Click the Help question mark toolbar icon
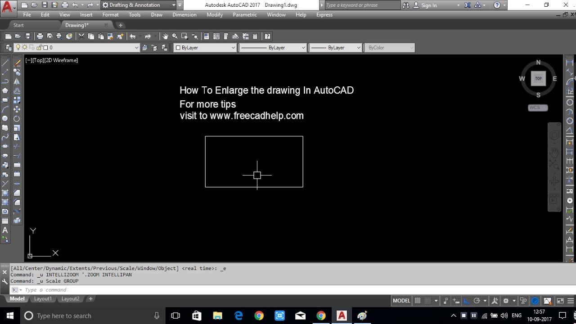Viewport: 576px width, 324px height. (x=267, y=36)
